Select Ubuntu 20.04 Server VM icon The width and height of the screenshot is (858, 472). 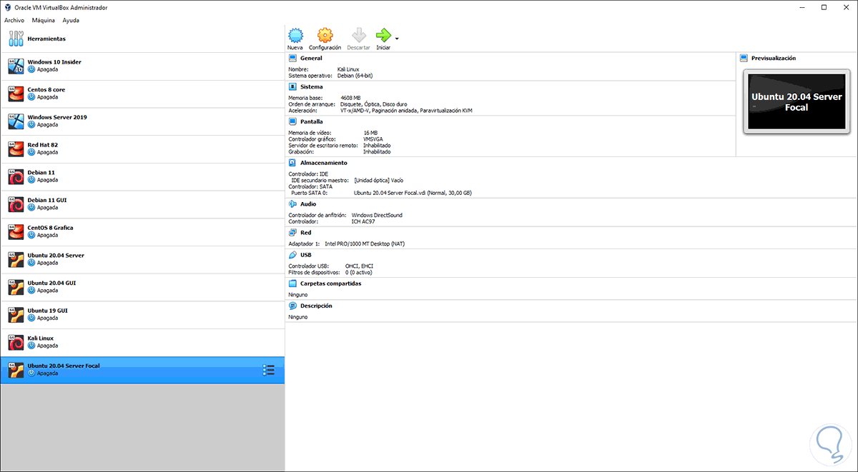point(16,259)
